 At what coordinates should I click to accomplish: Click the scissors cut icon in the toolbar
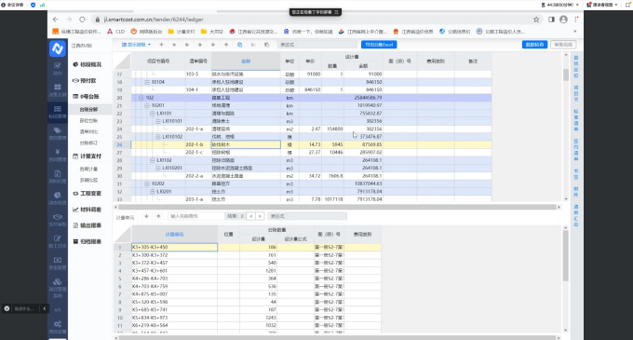[x=253, y=45]
